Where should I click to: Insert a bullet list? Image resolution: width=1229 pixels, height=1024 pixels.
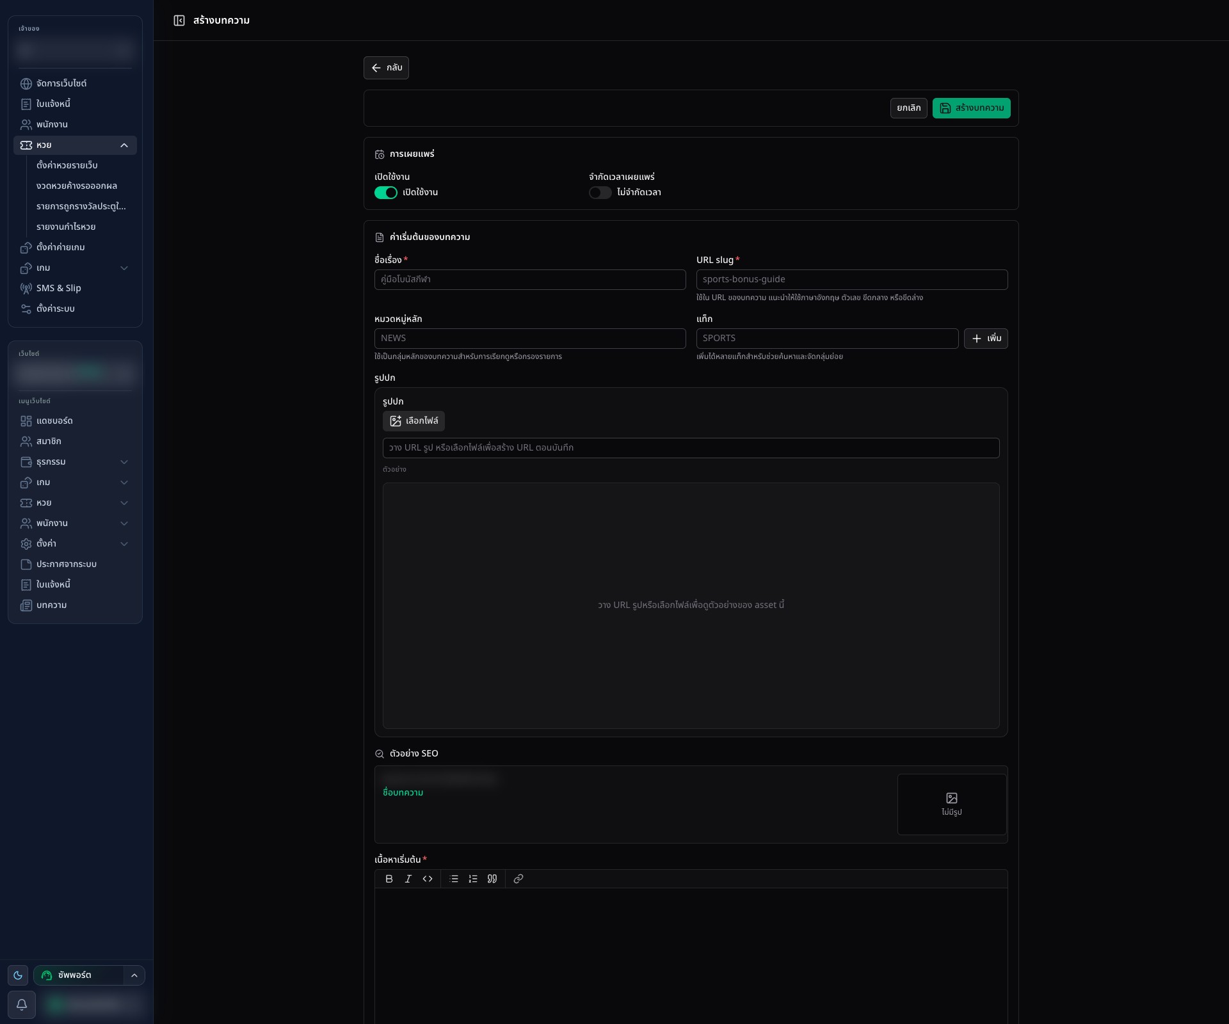454,879
